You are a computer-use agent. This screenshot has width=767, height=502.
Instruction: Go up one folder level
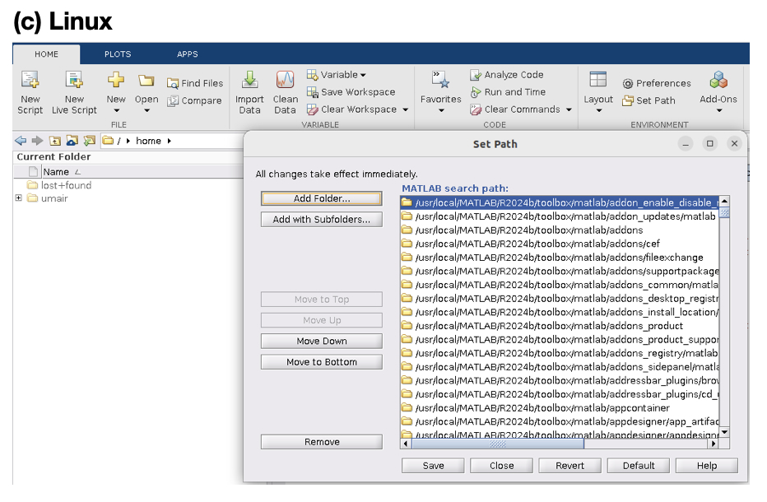pos(55,141)
